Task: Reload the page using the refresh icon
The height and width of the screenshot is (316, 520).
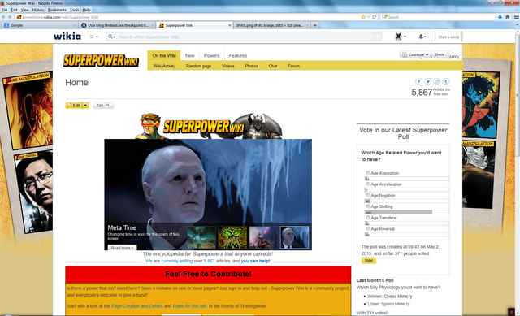Action: point(374,17)
